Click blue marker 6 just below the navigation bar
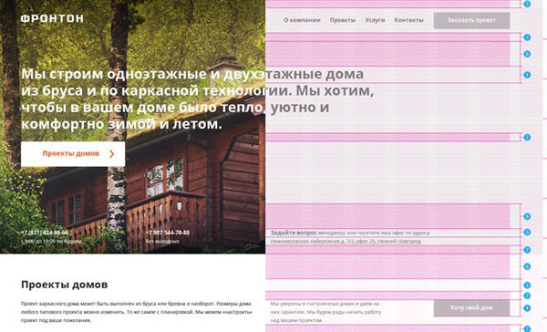 click(x=527, y=54)
